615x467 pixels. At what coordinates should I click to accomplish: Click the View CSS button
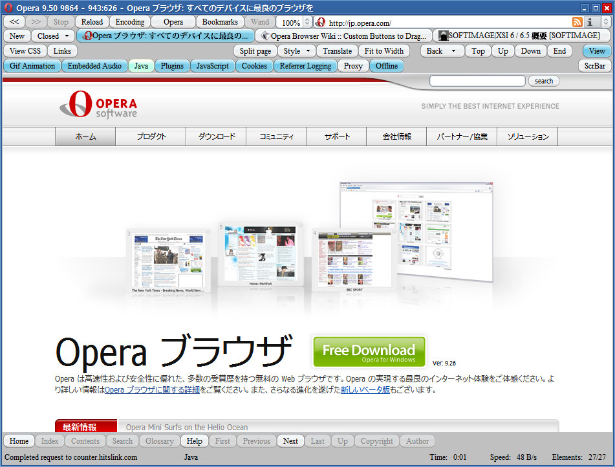[x=25, y=51]
